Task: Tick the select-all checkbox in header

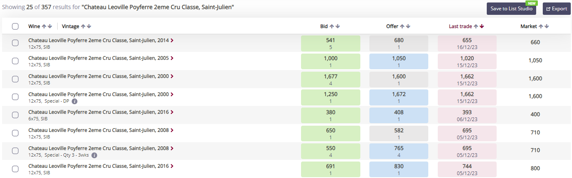Action: pyautogui.click(x=15, y=26)
